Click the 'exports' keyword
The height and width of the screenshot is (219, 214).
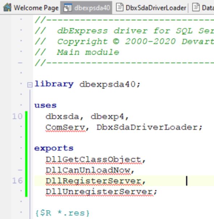click(x=54, y=148)
